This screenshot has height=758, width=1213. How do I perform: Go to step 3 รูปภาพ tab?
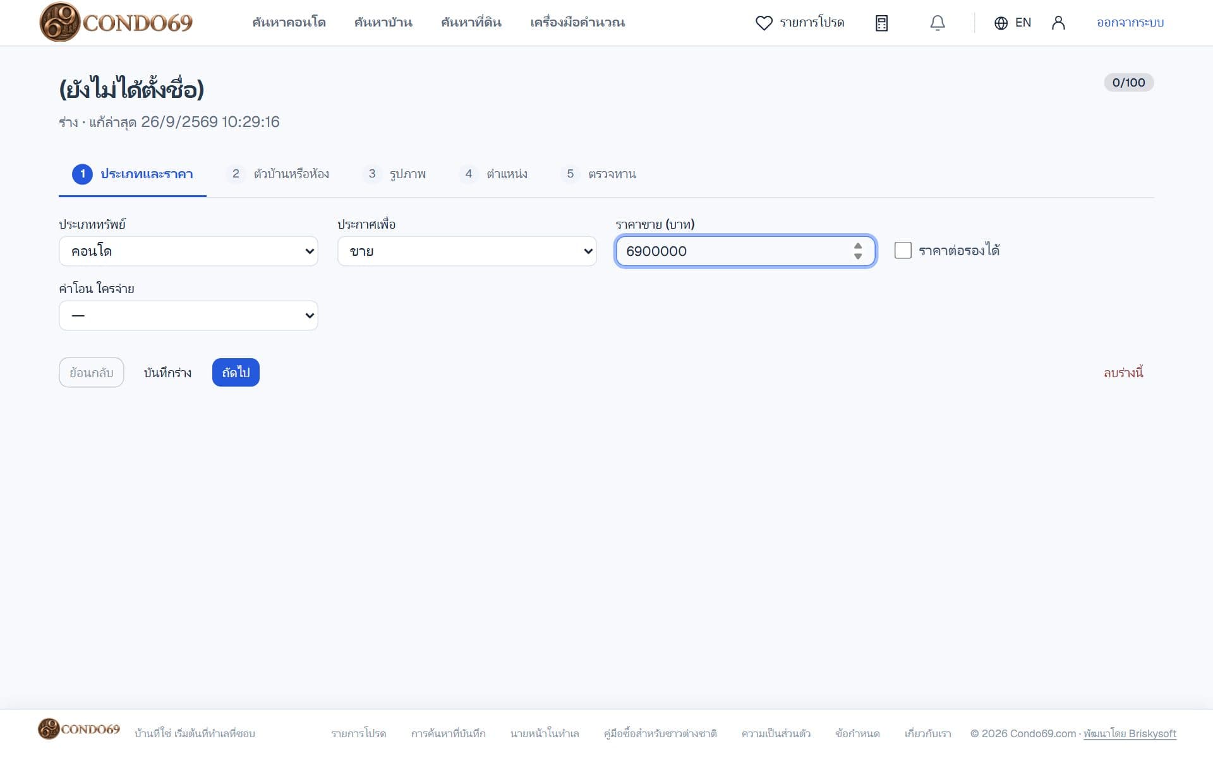[395, 174]
